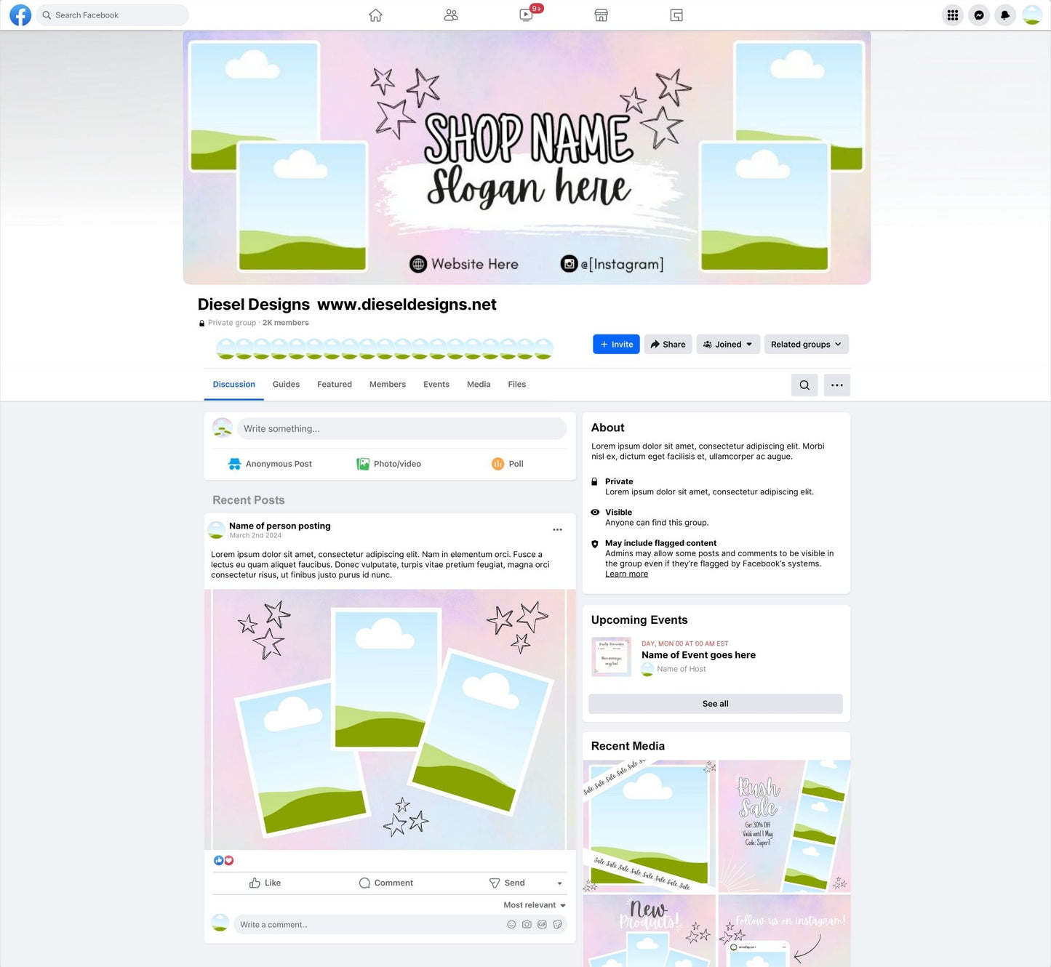The height and width of the screenshot is (967, 1051).
Task: Open Messenger from the top bar
Action: tap(978, 15)
